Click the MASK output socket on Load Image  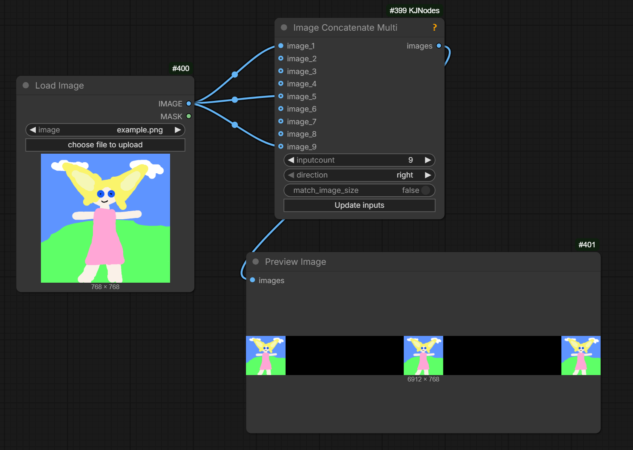[x=188, y=116]
